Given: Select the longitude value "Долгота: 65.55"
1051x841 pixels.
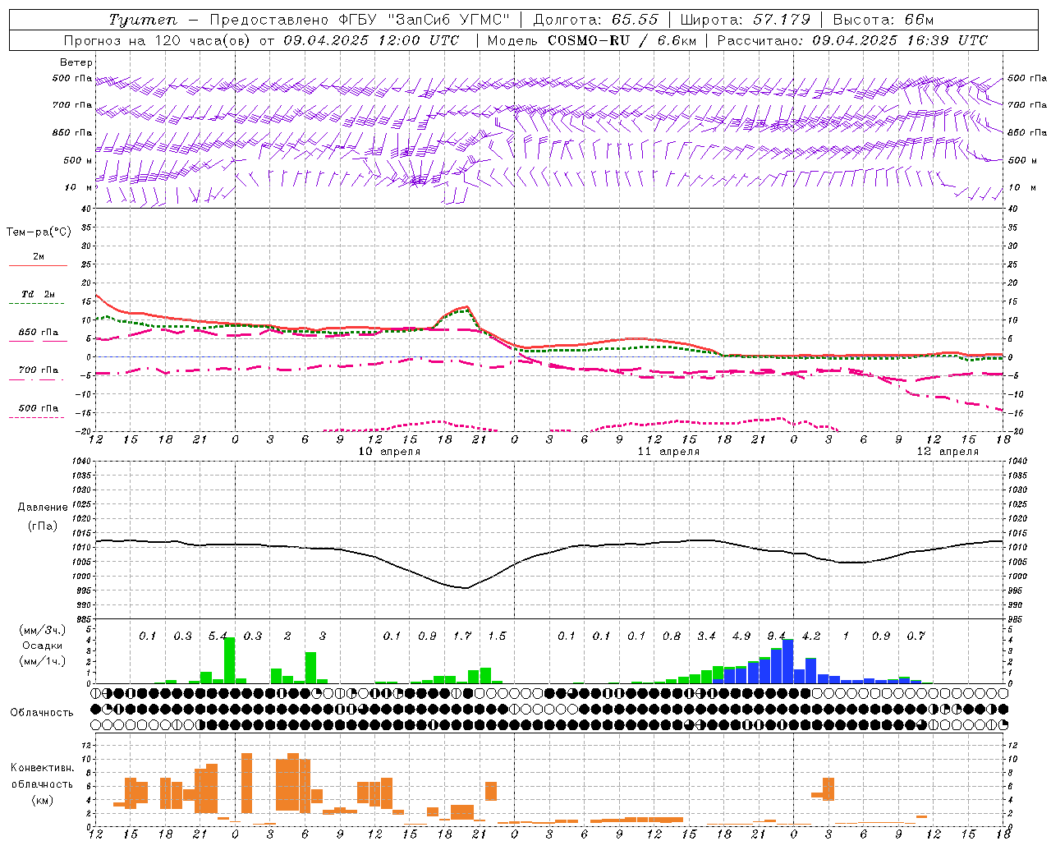Looking at the screenshot, I should point(595,20).
